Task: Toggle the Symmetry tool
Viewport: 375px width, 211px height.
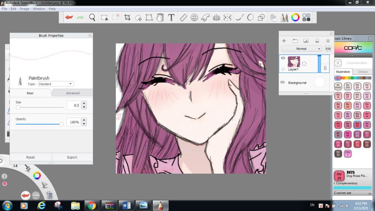Action: (227, 17)
